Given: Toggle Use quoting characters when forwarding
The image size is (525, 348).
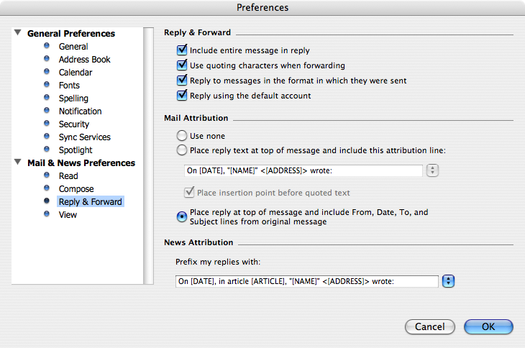Looking at the screenshot, I should point(182,65).
